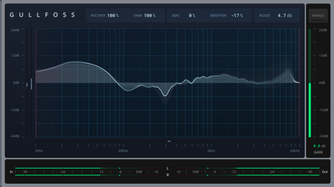Click the EQ curve dip near 600Hz
Screen dimensions: 334x187
[x=165, y=96]
